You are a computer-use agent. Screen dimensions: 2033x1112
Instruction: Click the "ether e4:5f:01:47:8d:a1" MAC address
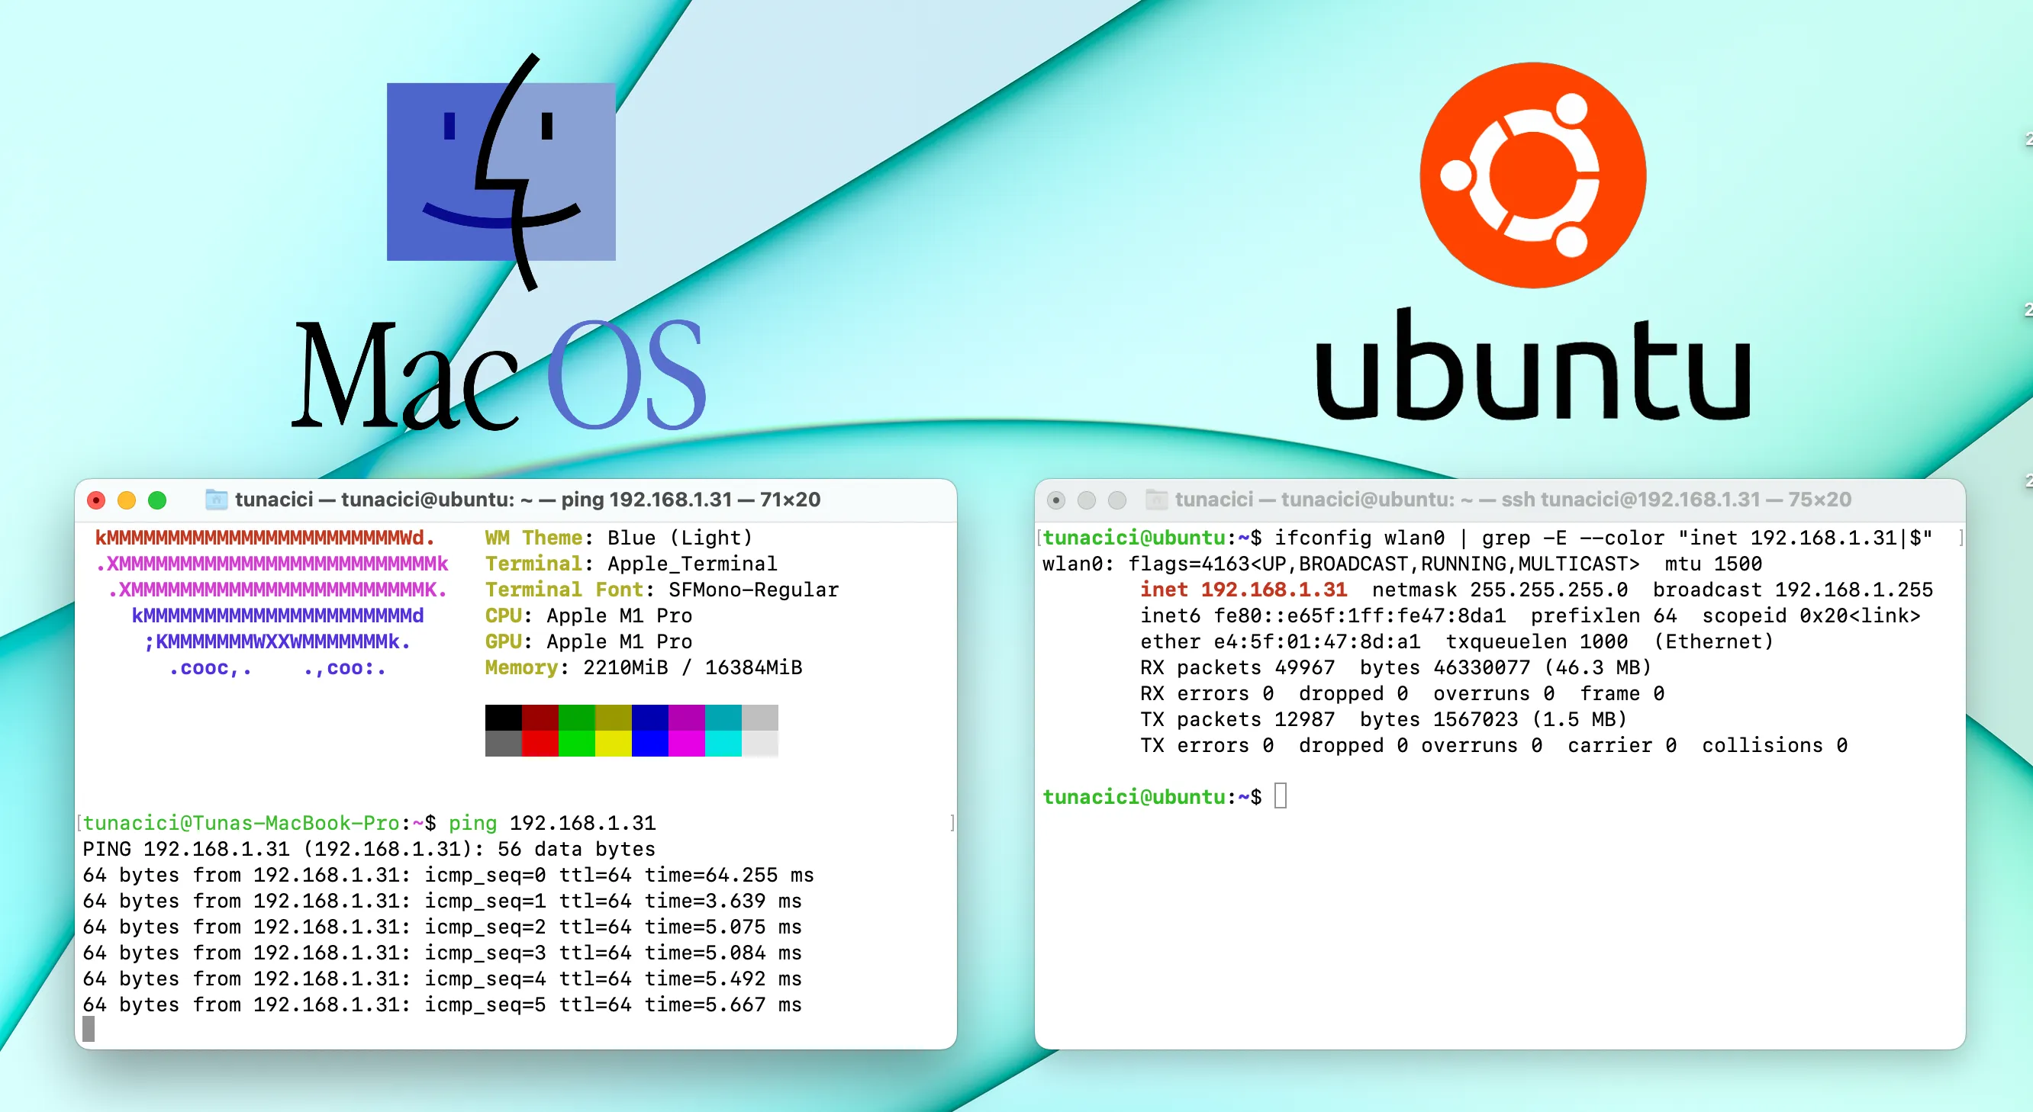click(x=1280, y=642)
